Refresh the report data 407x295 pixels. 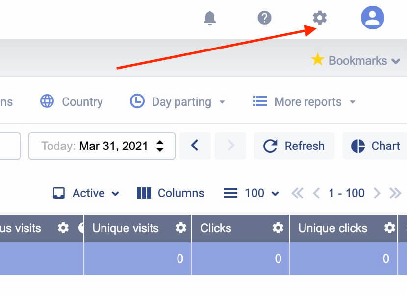click(x=294, y=146)
